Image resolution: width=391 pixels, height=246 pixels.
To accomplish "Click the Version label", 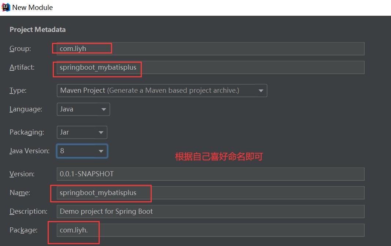I will coord(22,174).
